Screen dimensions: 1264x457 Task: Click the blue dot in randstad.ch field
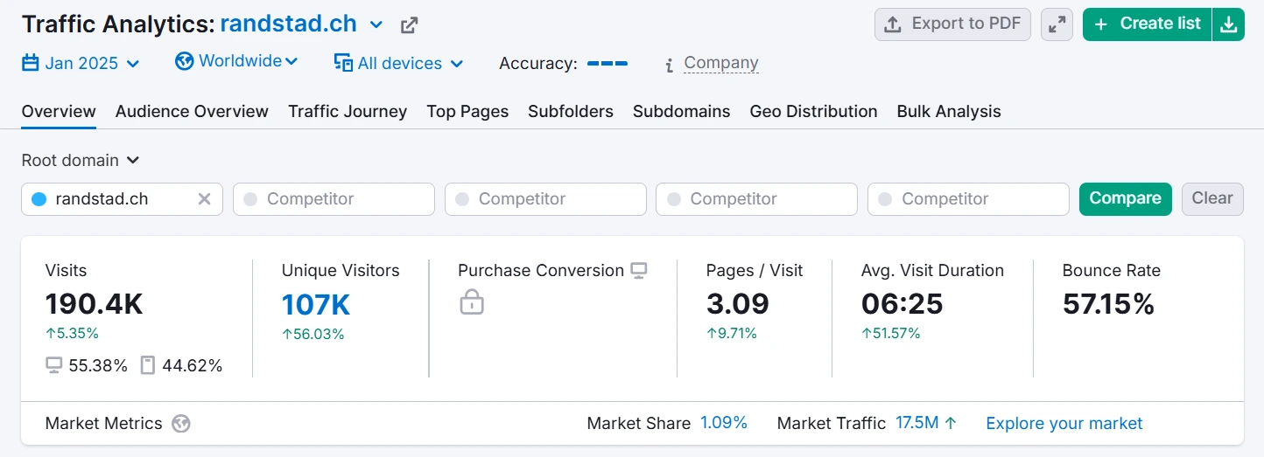pos(39,199)
